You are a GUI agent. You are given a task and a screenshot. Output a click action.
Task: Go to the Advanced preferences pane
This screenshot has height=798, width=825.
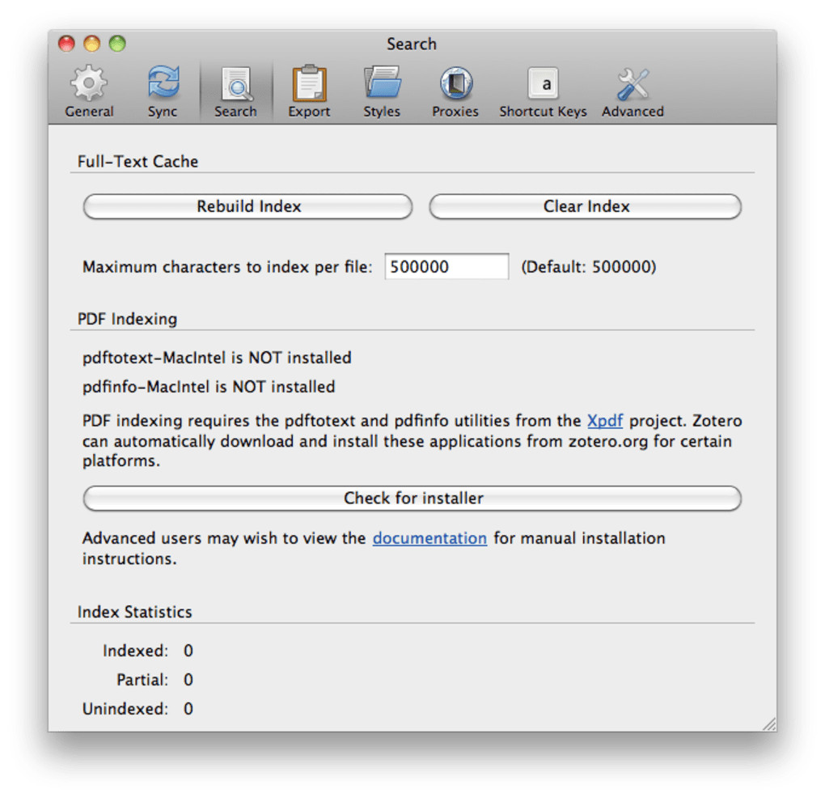point(633,91)
